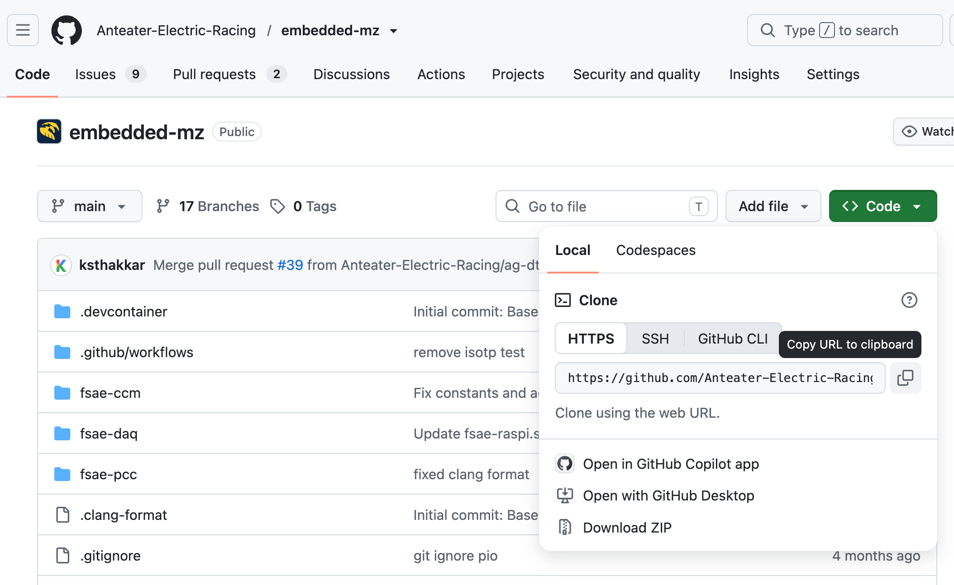This screenshot has width=954, height=585.
Task: Click the .clang-format file icon
Action: 62,515
